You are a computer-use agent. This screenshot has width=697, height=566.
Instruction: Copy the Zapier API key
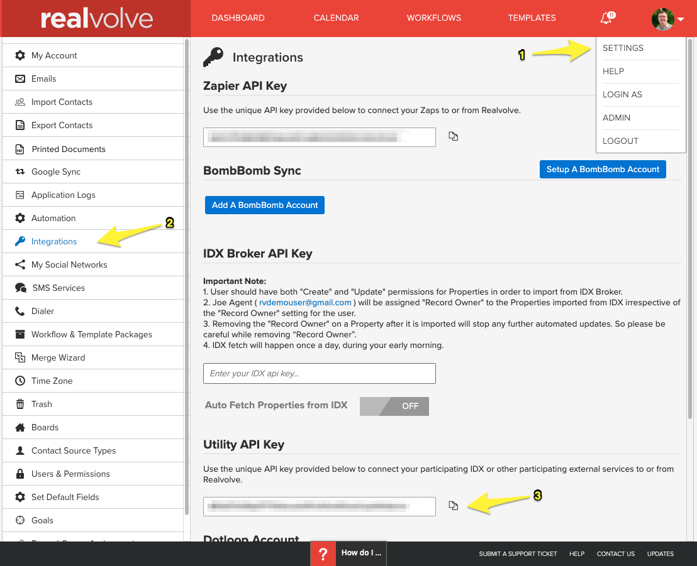(x=453, y=136)
